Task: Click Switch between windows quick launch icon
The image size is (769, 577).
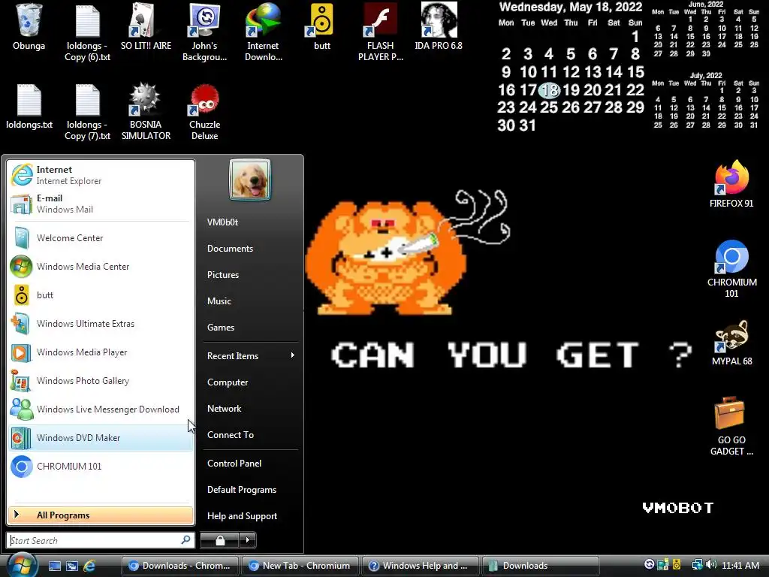Action: [x=72, y=566]
